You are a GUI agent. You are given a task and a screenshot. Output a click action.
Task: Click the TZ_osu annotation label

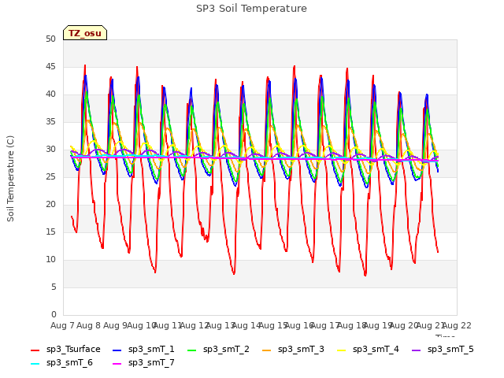click(85, 33)
